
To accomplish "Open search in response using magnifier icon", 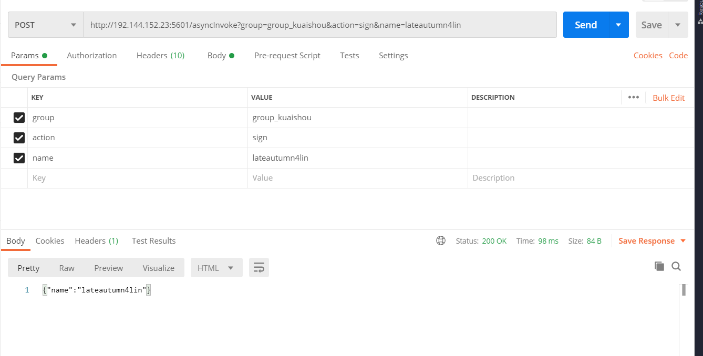I will point(676,266).
